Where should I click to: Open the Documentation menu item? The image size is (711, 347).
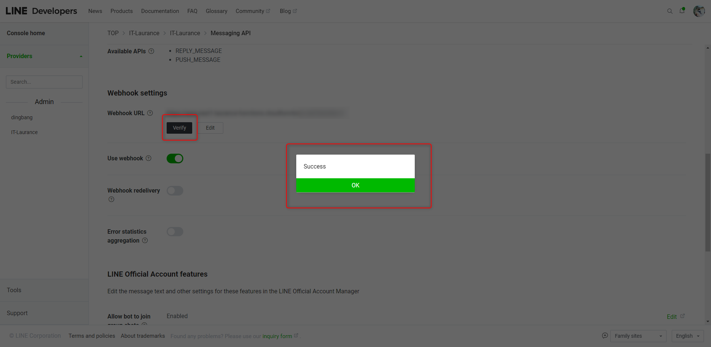click(160, 11)
